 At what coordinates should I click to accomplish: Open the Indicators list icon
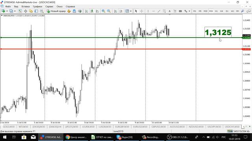pos(127,11)
